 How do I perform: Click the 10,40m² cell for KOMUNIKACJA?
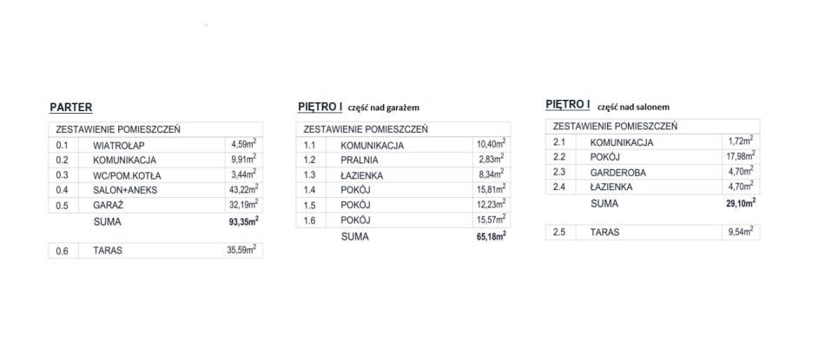pos(491,145)
